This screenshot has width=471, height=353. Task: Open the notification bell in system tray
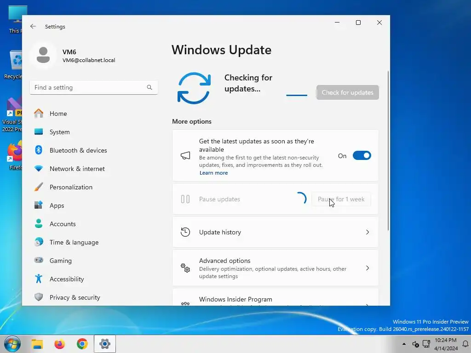(465, 344)
